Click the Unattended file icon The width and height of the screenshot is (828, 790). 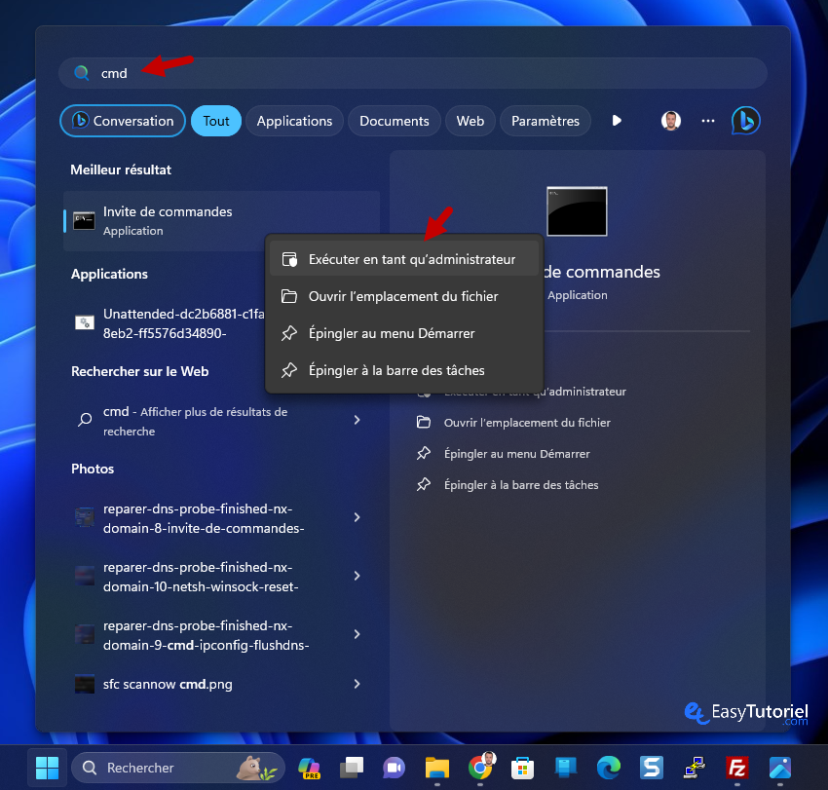pos(85,322)
